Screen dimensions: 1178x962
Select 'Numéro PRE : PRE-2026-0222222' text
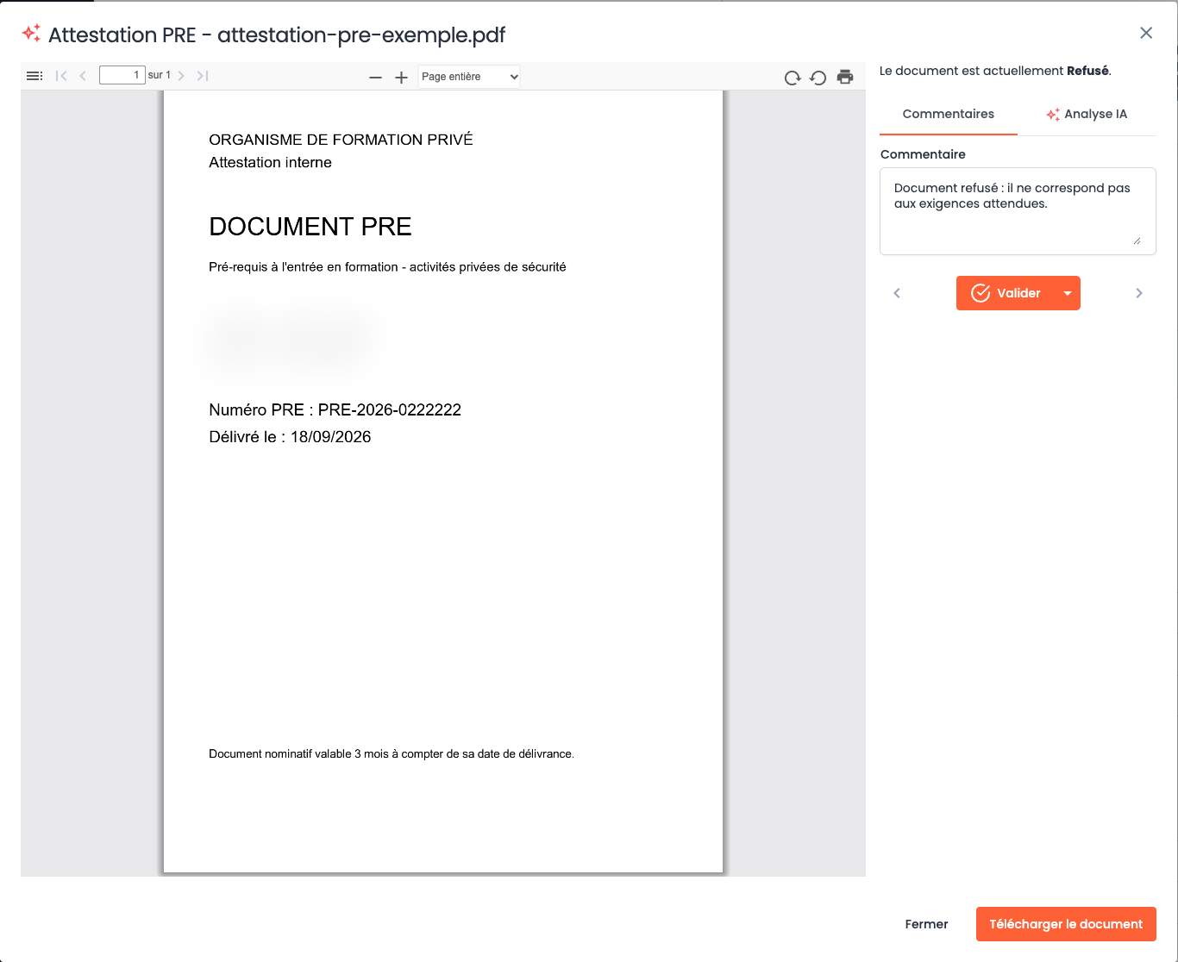[335, 409]
